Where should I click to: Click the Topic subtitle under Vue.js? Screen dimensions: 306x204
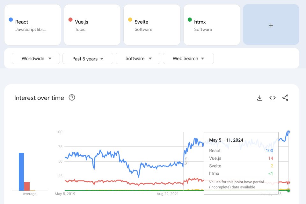point(80,29)
